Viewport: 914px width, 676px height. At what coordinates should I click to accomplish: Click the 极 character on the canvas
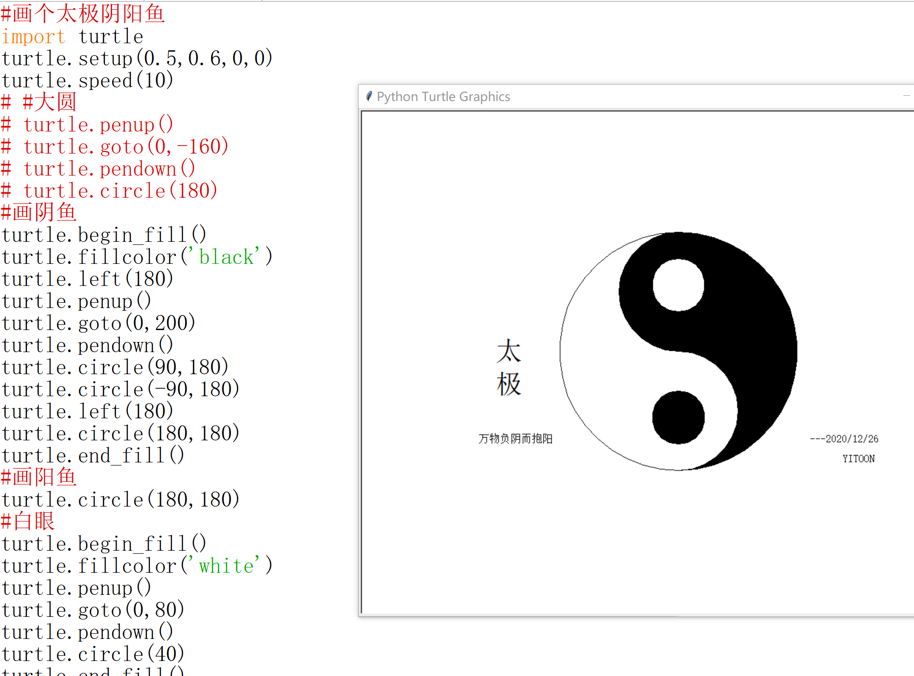[x=509, y=384]
